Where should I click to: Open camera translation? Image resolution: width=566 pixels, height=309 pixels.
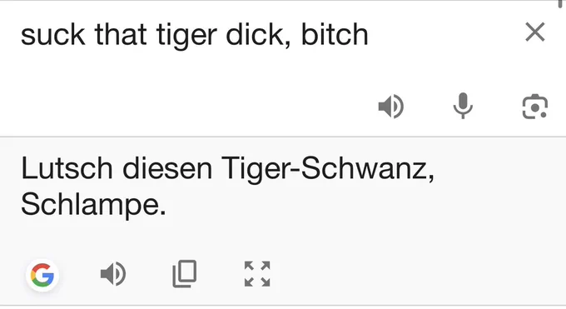535,107
